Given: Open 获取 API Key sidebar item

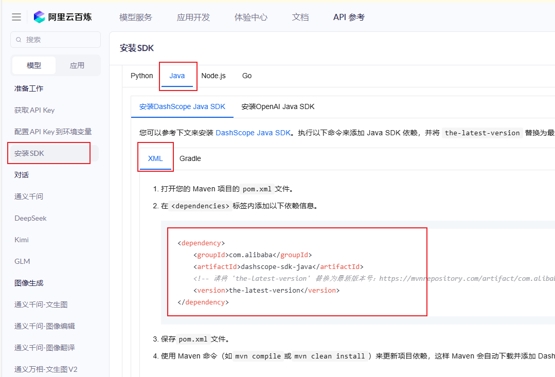Looking at the screenshot, I should [x=34, y=110].
